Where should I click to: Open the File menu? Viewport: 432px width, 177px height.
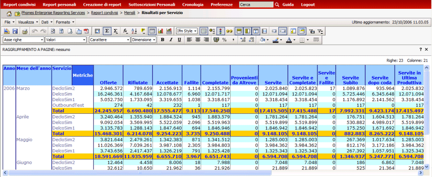click(x=9, y=22)
